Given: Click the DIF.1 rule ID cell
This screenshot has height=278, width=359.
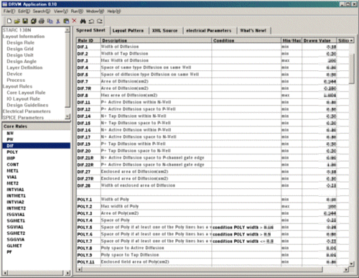Looking at the screenshot, I should [89, 47].
